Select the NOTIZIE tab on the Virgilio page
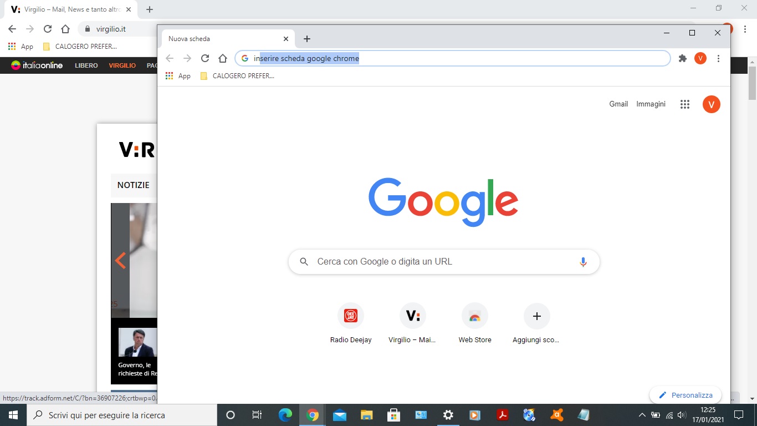Viewport: 757px width, 426px height. (x=134, y=185)
